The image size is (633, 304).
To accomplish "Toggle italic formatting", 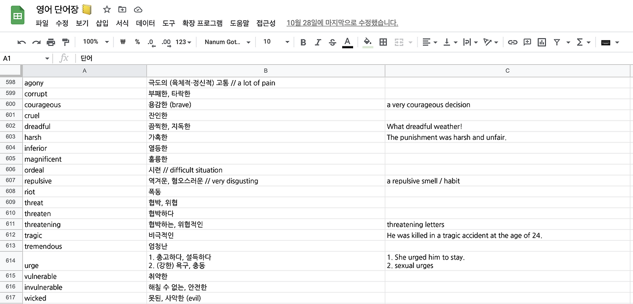I will [x=318, y=42].
